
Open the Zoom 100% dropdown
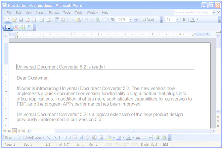130,20
